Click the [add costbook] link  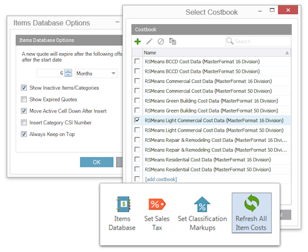tap(161, 179)
